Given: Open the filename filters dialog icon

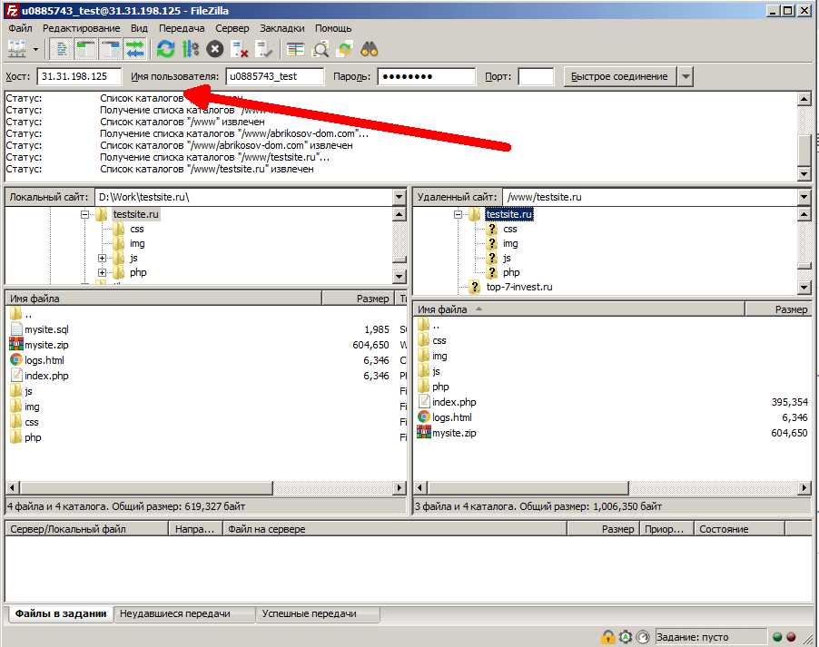Looking at the screenshot, I should click(x=295, y=49).
